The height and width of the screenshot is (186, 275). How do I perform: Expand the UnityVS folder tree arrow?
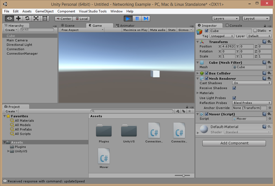8,151
